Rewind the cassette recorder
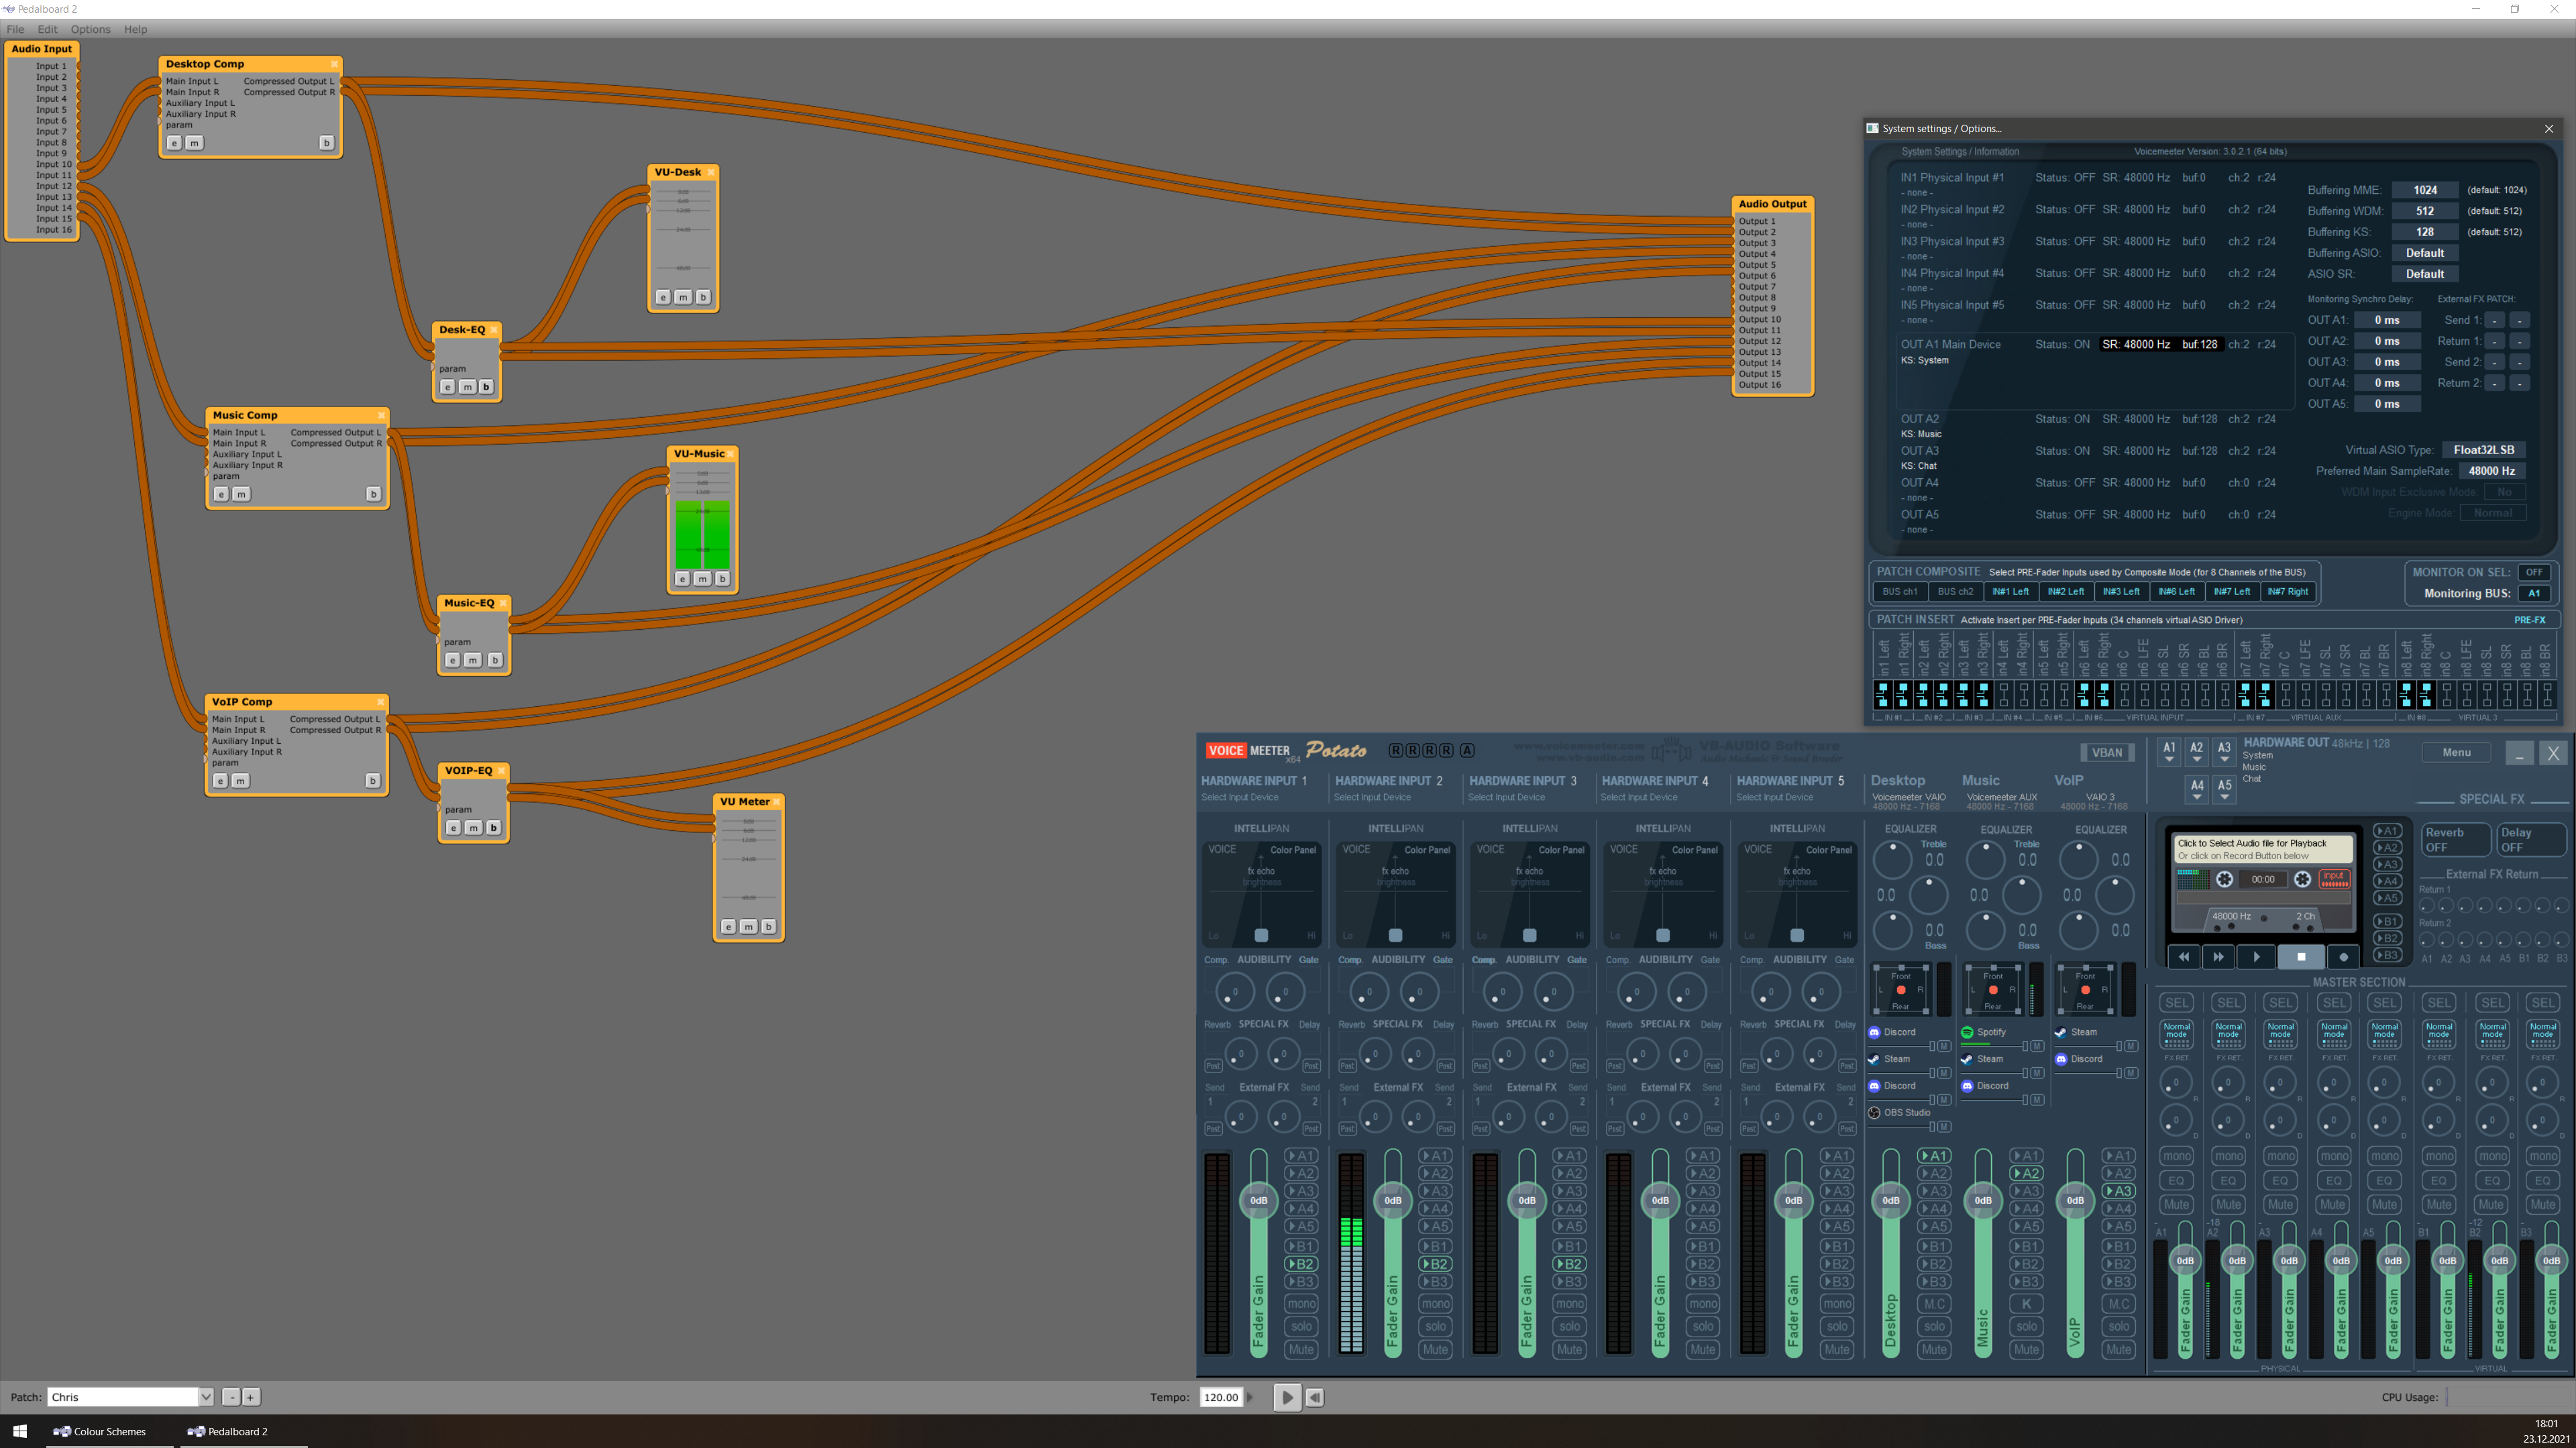This screenshot has height=1448, width=2576. tap(2184, 957)
